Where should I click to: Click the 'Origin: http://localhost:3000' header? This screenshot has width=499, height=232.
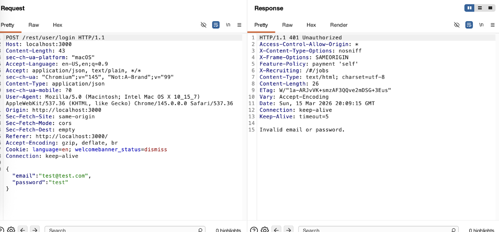tap(54, 110)
